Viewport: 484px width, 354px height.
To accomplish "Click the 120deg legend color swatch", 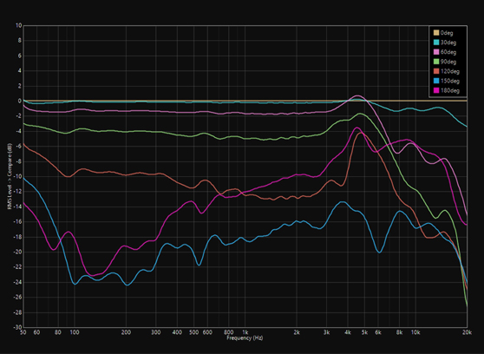I will [436, 71].
